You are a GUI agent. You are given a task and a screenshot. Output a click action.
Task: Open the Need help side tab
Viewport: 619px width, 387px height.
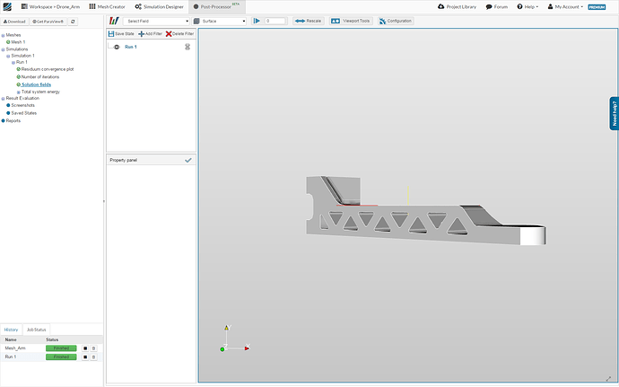pos(614,113)
